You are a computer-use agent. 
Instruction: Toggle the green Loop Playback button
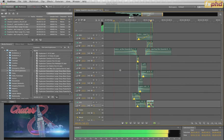[155, 123]
